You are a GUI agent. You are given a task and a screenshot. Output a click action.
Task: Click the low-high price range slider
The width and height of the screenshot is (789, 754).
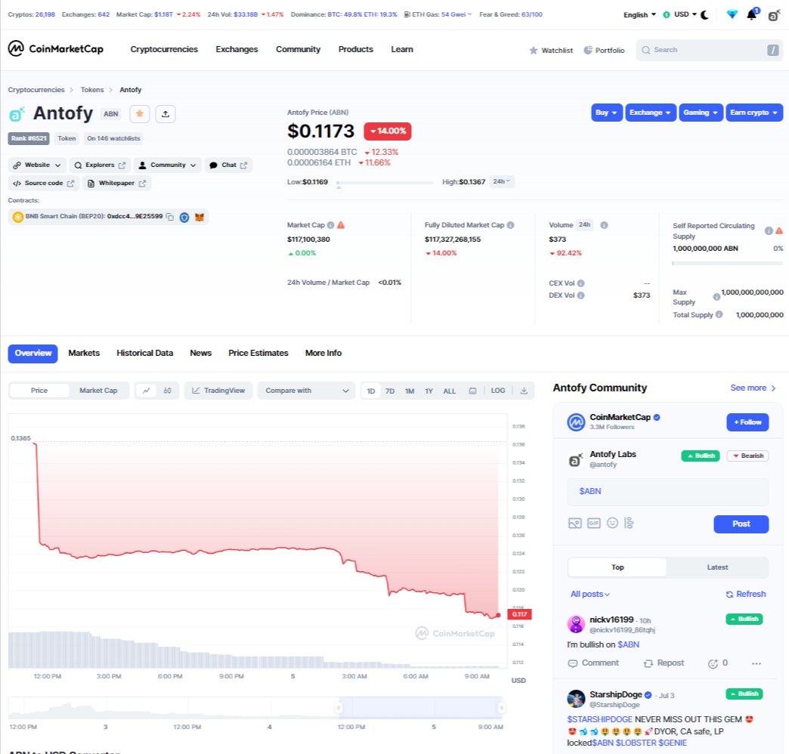pyautogui.click(x=385, y=183)
